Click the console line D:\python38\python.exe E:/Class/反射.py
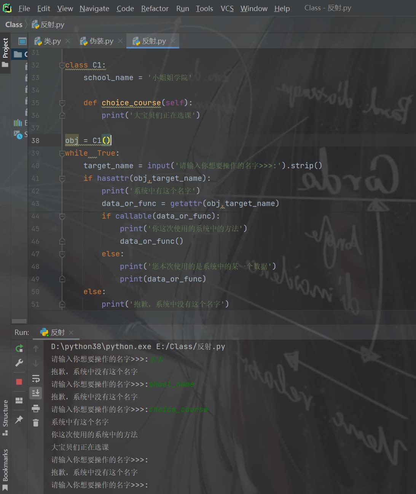 tap(138, 347)
